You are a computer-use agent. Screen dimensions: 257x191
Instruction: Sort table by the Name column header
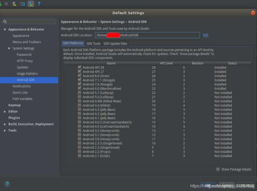(111, 63)
